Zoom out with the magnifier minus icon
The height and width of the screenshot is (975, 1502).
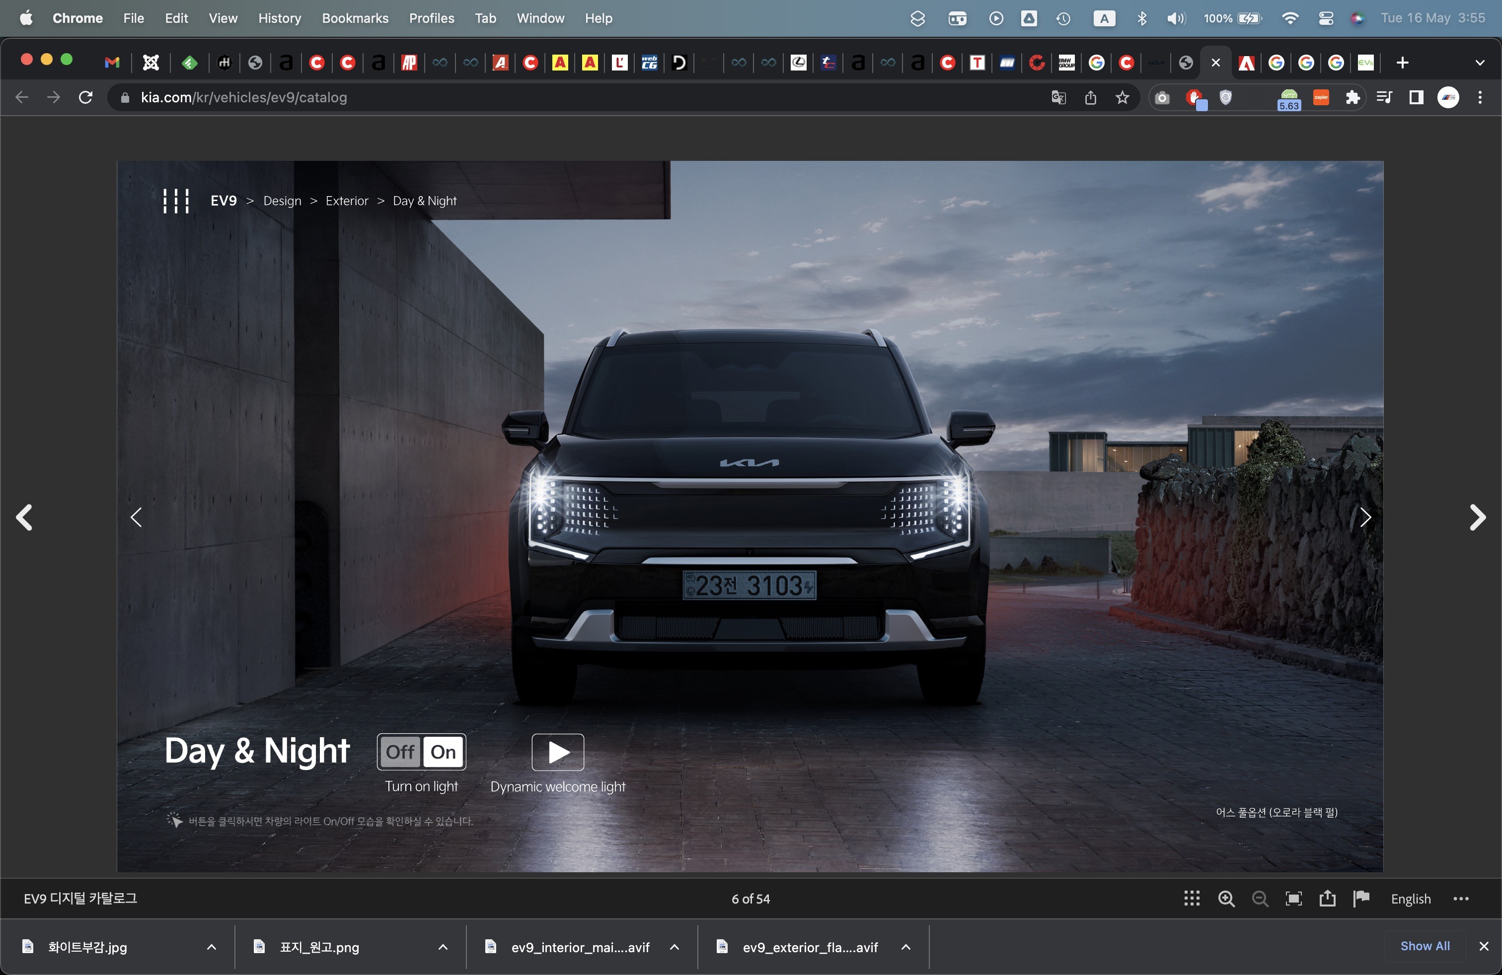(x=1260, y=899)
